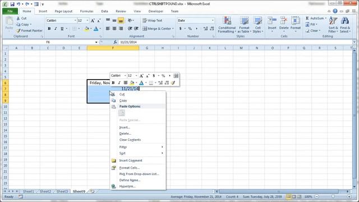
Task: Toggle Underline in the ribbon Font group
Action: click(62, 29)
